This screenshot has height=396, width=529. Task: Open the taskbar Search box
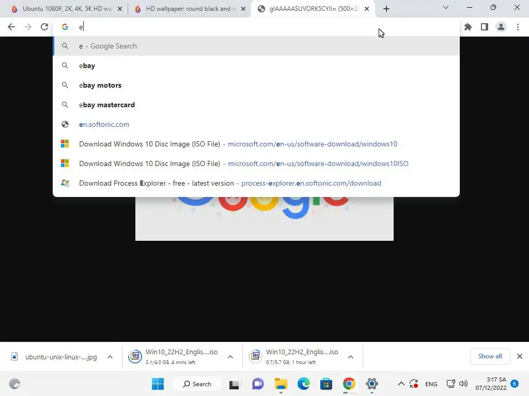(x=197, y=384)
